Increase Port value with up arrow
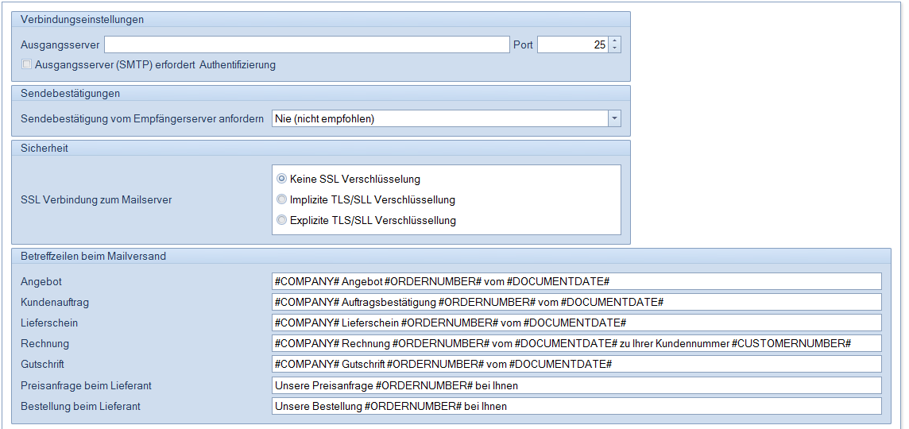This screenshot has height=429, width=909. point(614,41)
